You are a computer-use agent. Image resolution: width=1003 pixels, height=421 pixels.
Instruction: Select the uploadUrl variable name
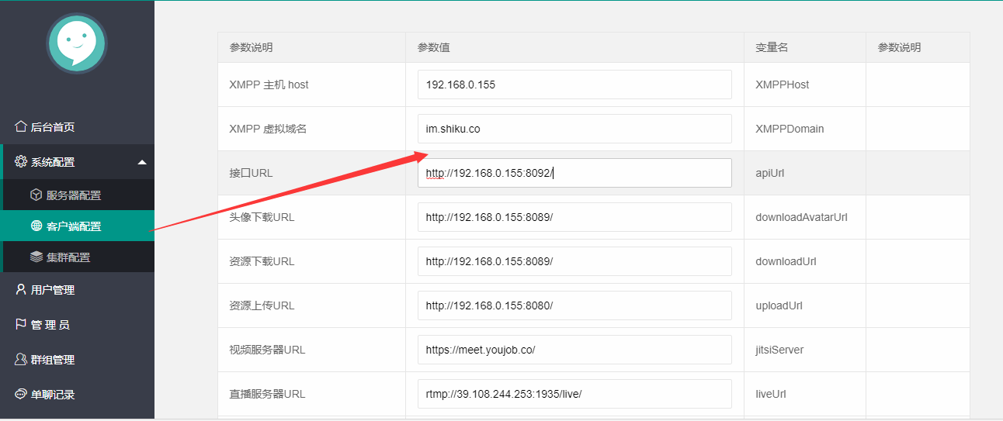[x=779, y=305]
